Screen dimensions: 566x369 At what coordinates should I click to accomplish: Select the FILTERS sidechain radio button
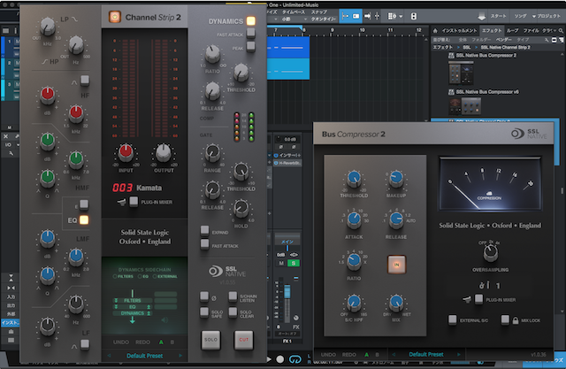click(x=115, y=277)
